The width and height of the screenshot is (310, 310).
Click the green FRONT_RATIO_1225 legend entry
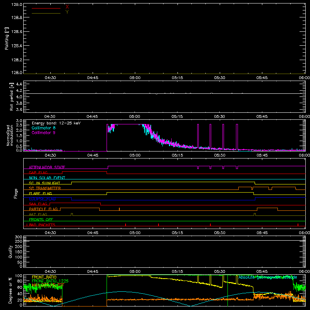[x=50, y=281]
